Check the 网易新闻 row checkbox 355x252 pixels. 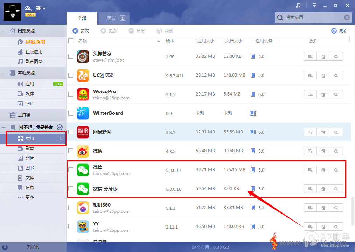coord(71,132)
